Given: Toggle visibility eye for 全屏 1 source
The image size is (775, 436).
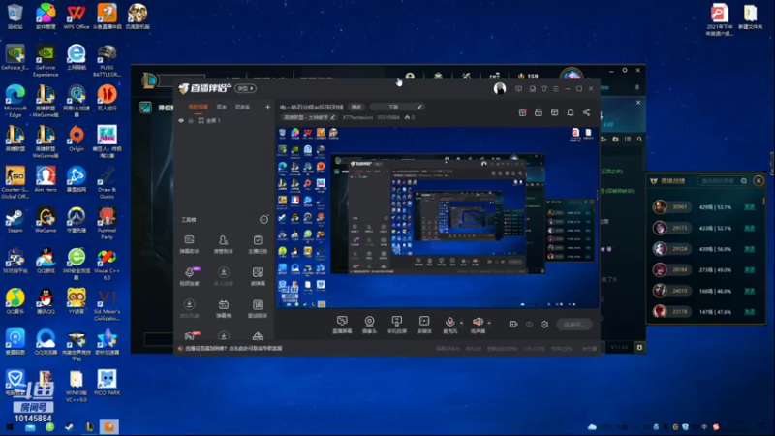Looking at the screenshot, I should tap(181, 120).
